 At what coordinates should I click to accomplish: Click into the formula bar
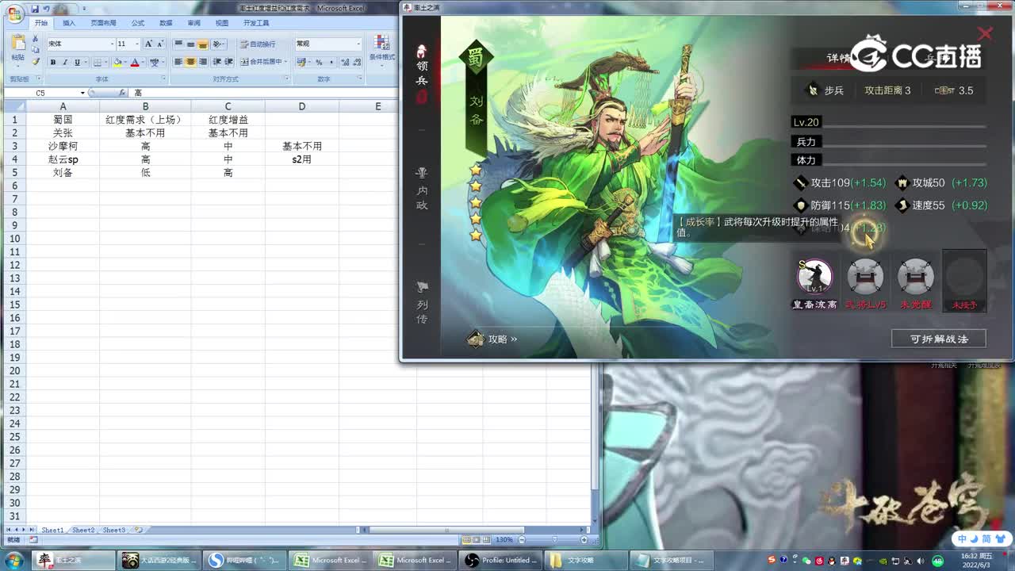tap(262, 93)
